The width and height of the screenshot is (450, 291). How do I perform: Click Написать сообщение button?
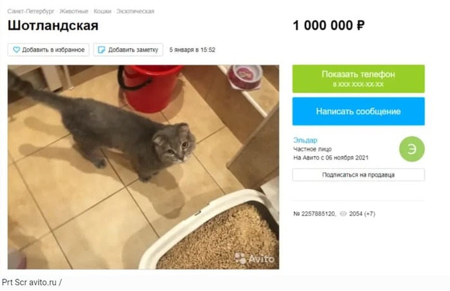coord(359,111)
